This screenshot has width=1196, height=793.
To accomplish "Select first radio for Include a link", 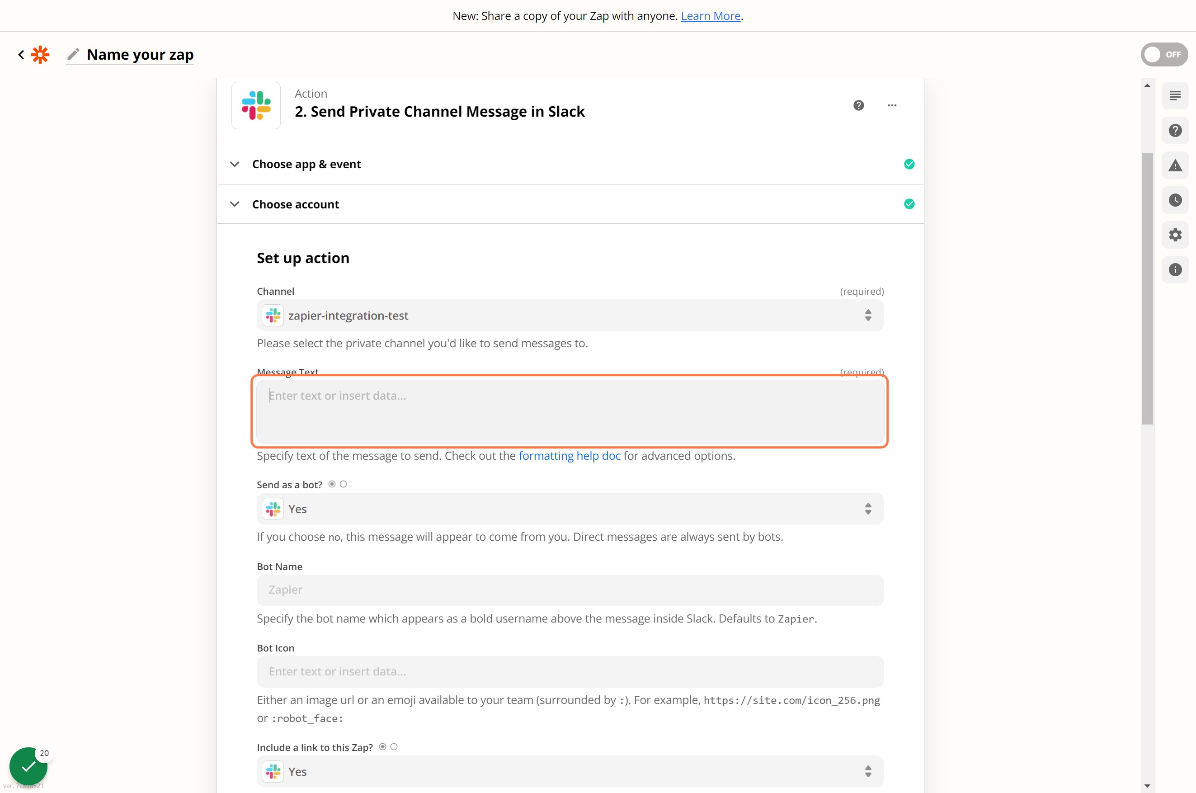I will 383,746.
